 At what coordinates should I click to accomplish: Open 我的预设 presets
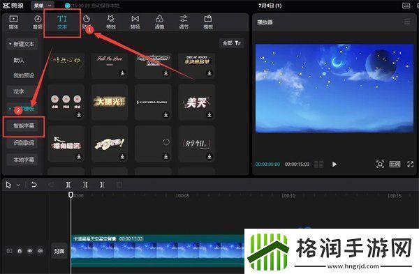(x=24, y=75)
